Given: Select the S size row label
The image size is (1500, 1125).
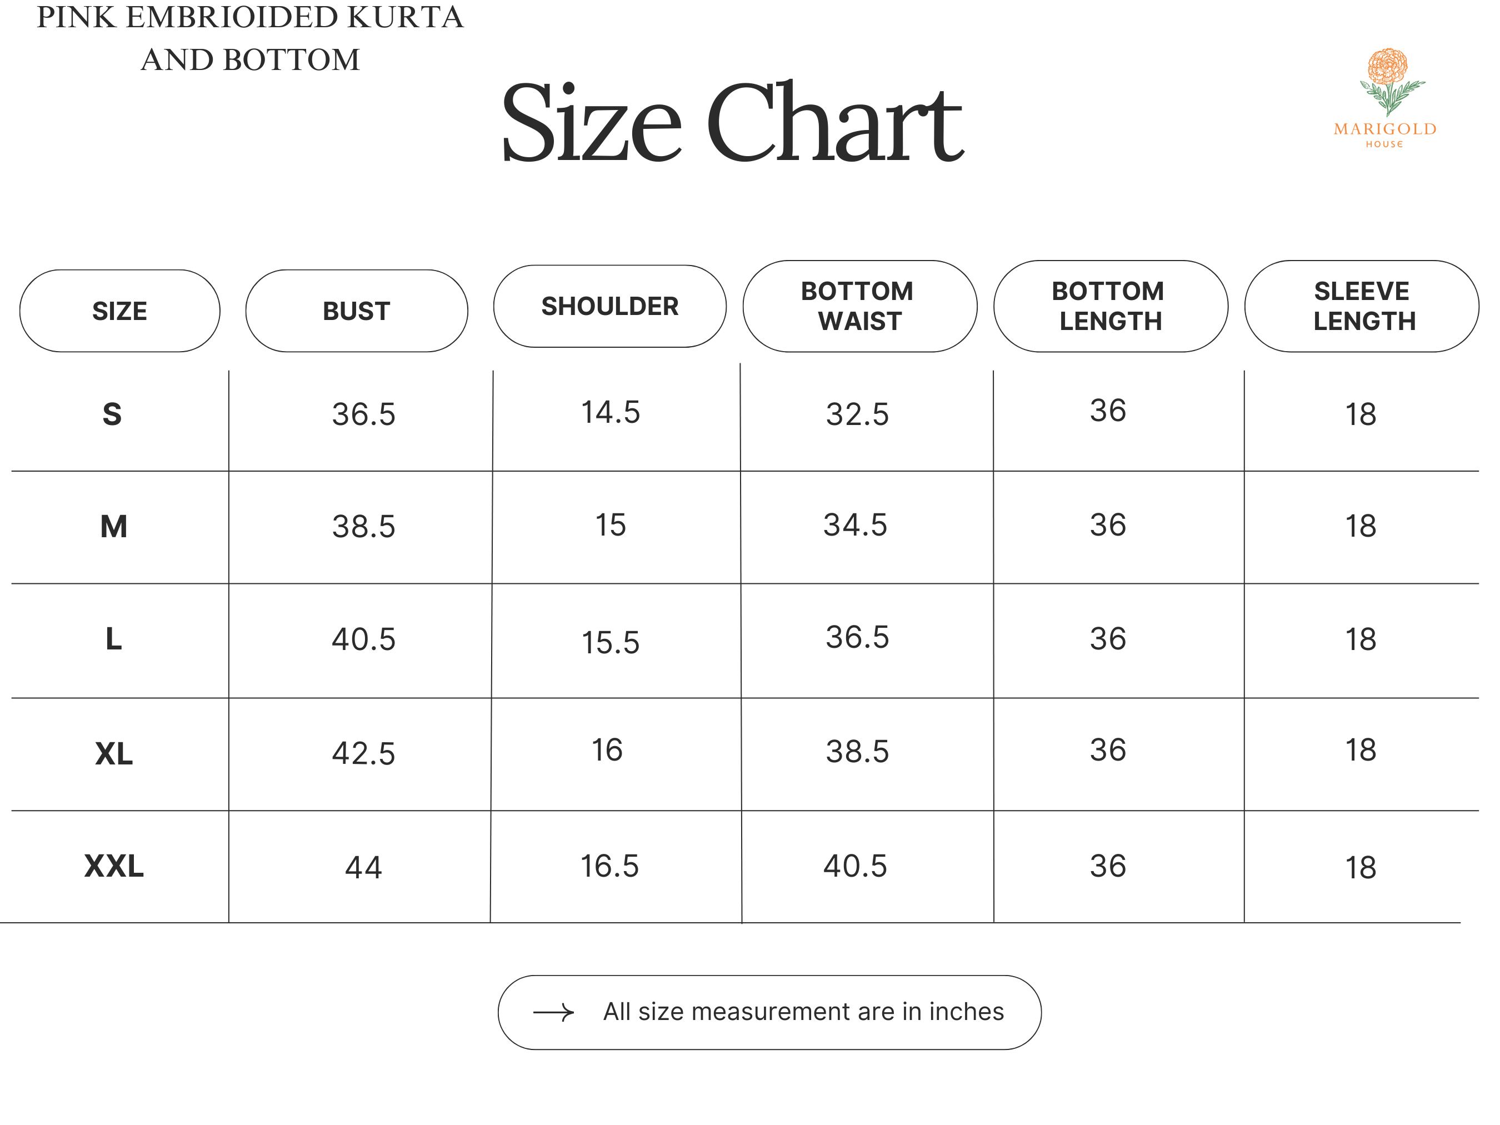Looking at the screenshot, I should (x=113, y=414).
